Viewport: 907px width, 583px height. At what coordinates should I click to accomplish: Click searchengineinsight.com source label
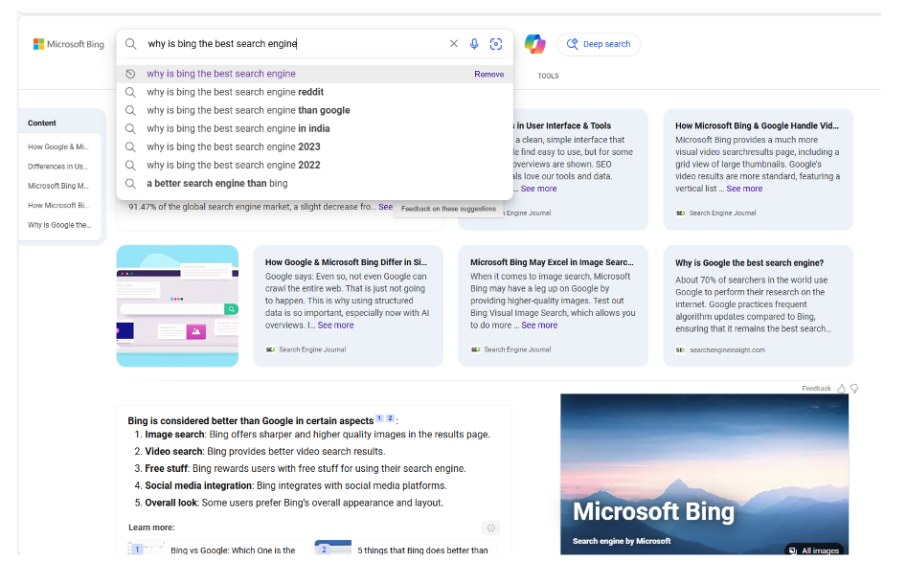727,350
